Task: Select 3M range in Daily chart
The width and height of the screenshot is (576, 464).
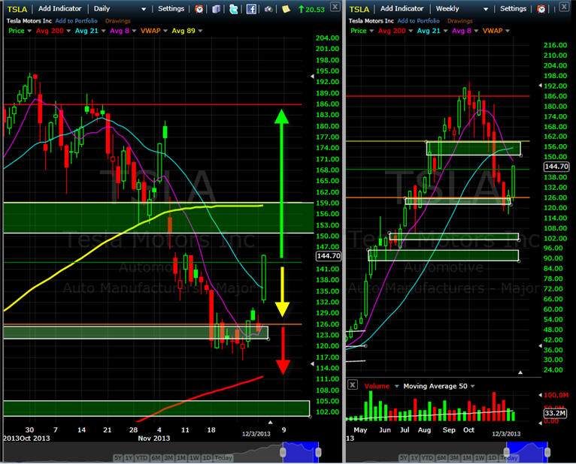Action: pyautogui.click(x=168, y=458)
